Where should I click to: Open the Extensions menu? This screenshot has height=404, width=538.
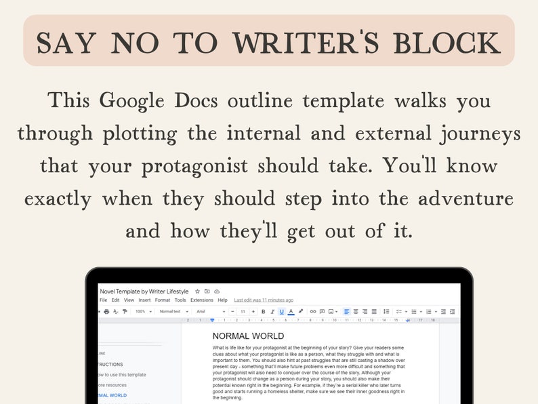click(x=202, y=300)
